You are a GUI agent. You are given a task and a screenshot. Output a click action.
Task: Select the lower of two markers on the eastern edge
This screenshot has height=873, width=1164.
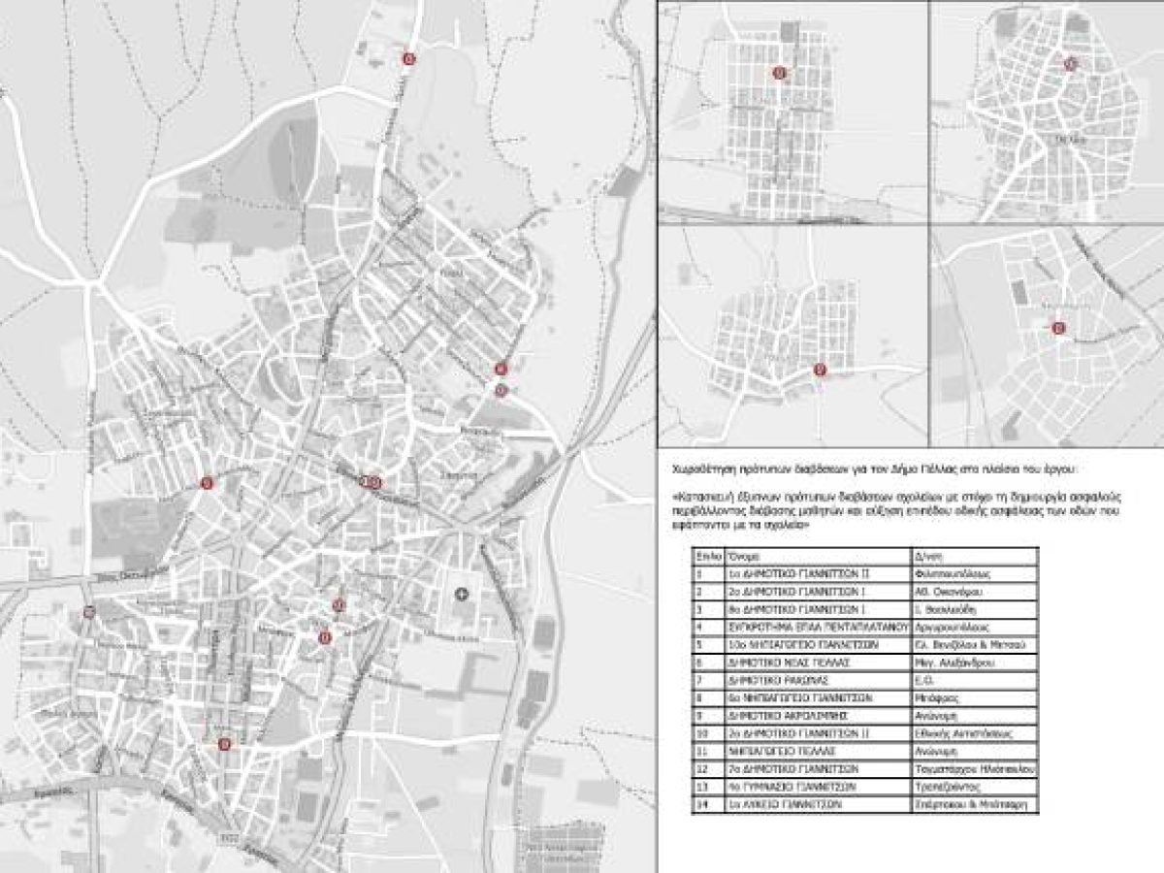click(501, 390)
